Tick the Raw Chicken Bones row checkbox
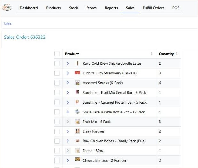The image size is (198, 168). (x=57, y=141)
